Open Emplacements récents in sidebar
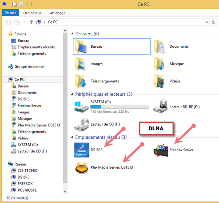Image resolution: width=219 pixels, height=203 pixels. pyautogui.click(x=36, y=47)
